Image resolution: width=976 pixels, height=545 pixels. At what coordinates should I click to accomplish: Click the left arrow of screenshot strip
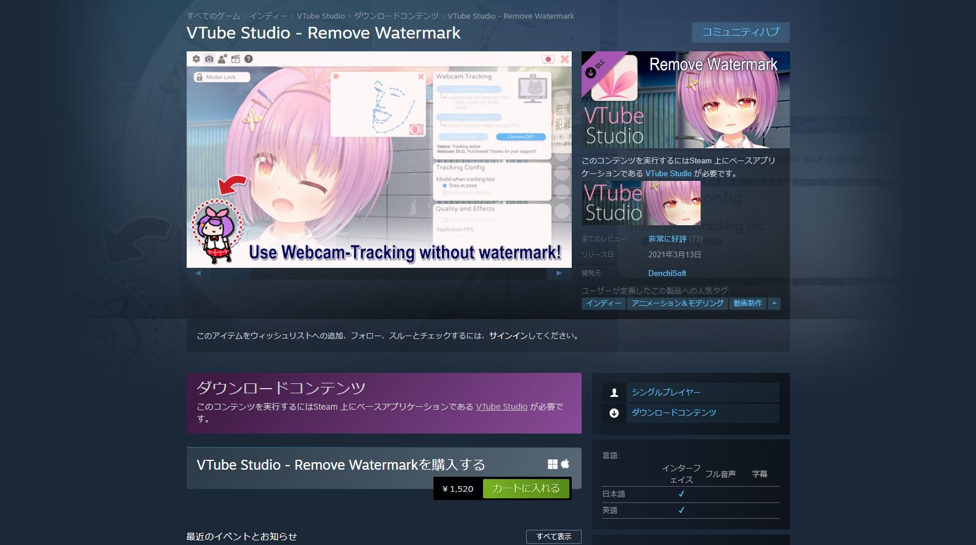pyautogui.click(x=198, y=273)
